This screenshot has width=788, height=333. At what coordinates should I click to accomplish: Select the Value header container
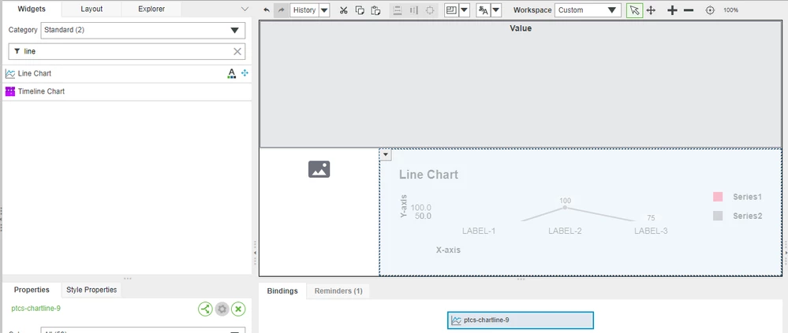coord(521,83)
